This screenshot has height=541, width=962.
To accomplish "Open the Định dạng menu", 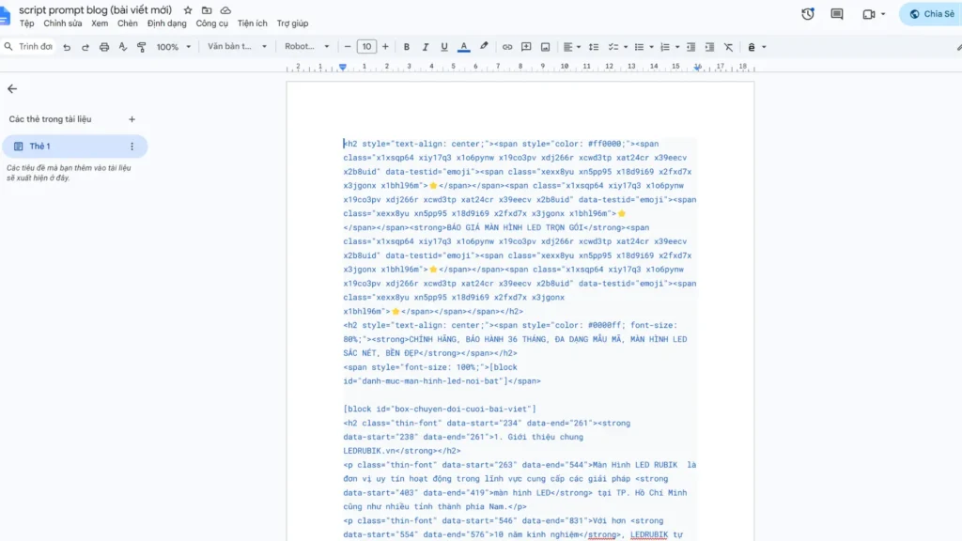I will [167, 23].
